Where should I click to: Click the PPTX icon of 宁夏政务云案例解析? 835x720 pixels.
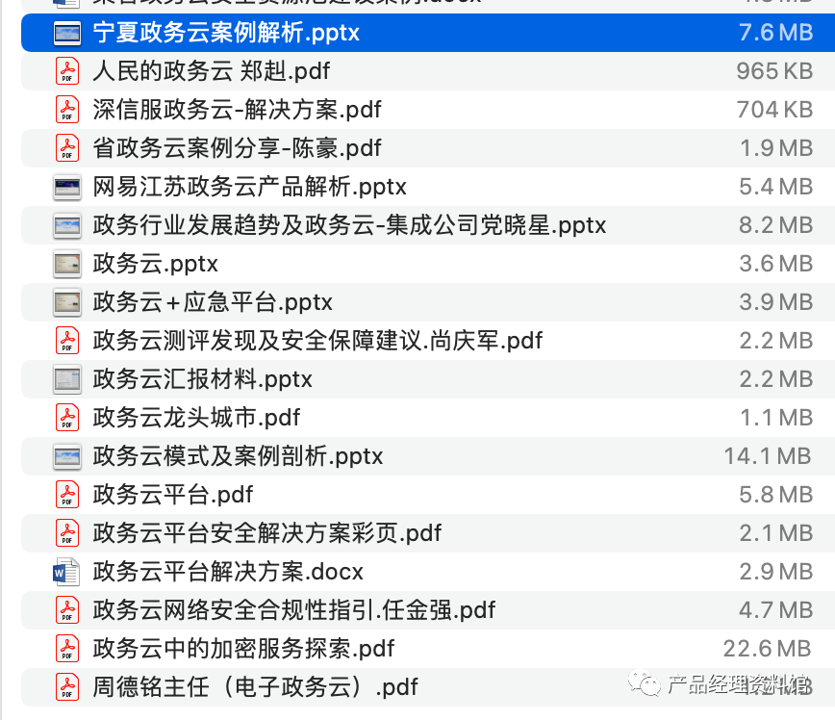pos(67,33)
